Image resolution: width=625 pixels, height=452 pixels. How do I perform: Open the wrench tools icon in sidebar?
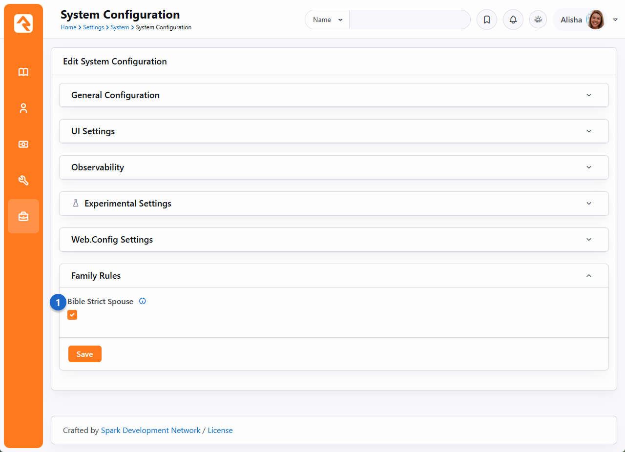point(23,181)
